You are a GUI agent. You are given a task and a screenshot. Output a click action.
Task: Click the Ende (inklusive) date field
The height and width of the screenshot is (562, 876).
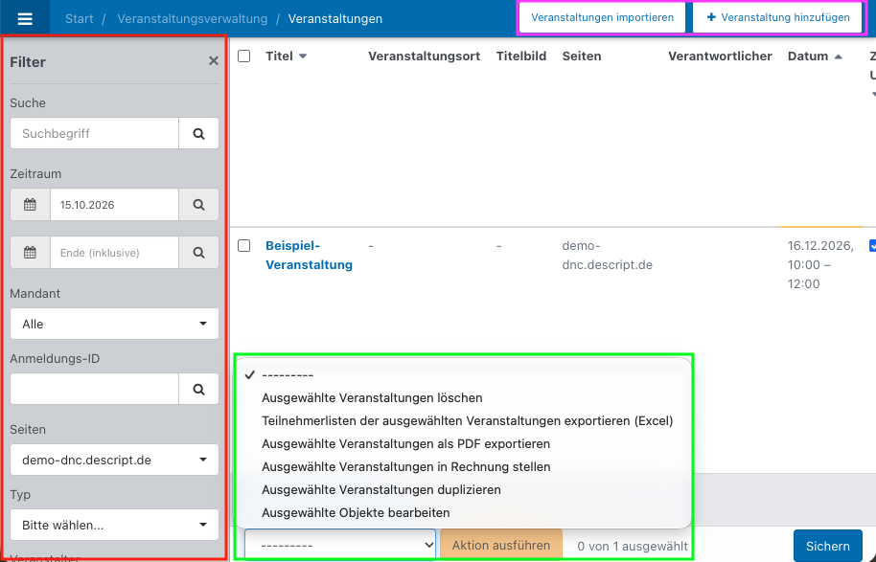114,253
